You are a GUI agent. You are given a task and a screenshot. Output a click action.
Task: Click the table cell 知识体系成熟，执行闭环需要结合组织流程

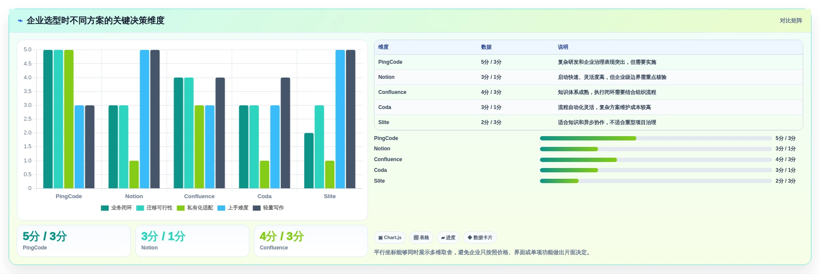(607, 92)
